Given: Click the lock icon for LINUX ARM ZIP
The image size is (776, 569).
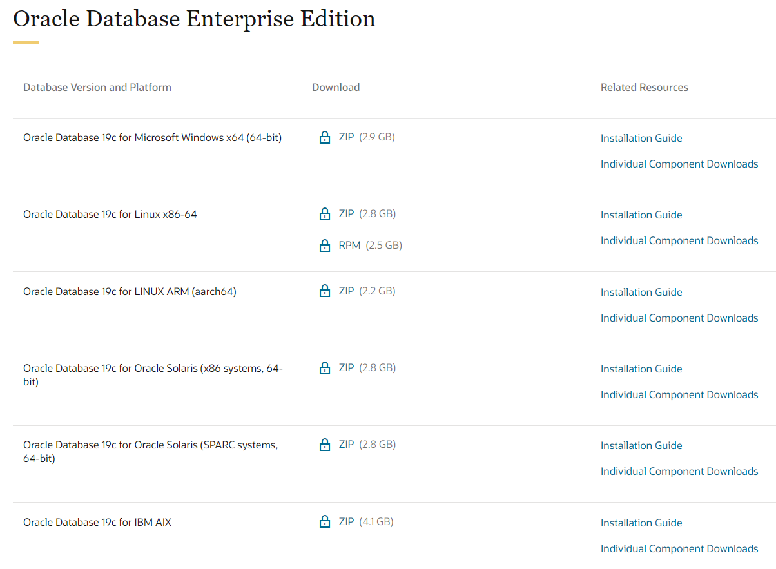Looking at the screenshot, I should [x=324, y=291].
